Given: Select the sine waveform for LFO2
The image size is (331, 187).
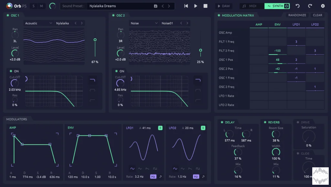Looking at the screenshot, I should click(x=175, y=169).
